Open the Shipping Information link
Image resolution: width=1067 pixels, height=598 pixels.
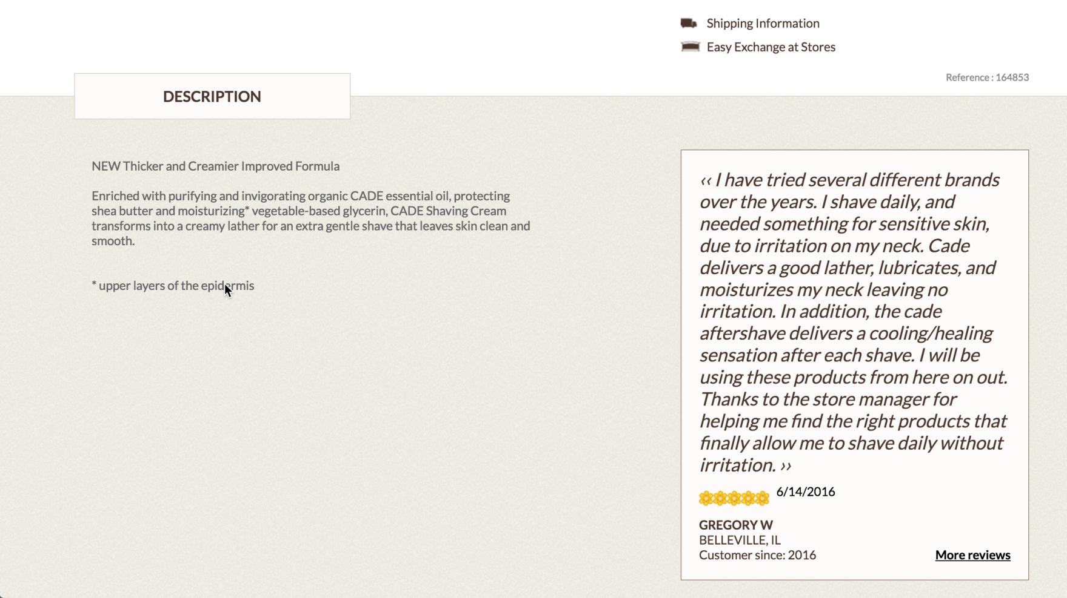(x=763, y=23)
